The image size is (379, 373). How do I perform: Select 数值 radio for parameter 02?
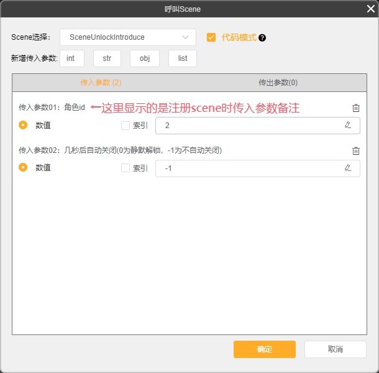pyautogui.click(x=23, y=168)
